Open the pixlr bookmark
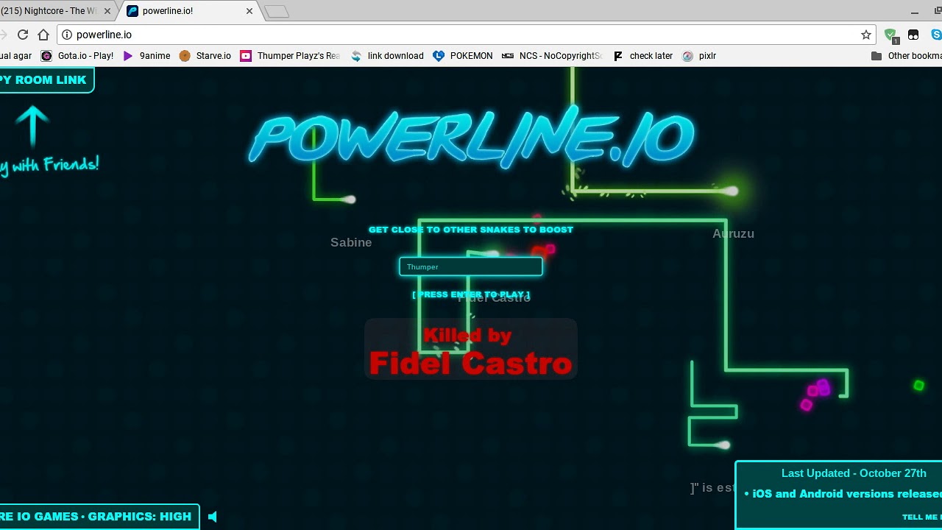The height and width of the screenshot is (530, 942). 699,56
